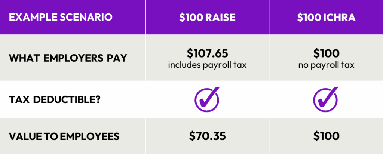The height and width of the screenshot is (154, 383).
Task: Click the TAX DEDUCTIBLE? row label
Action: (54, 99)
